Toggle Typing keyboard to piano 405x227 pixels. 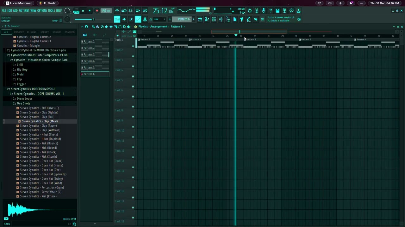coord(117,19)
